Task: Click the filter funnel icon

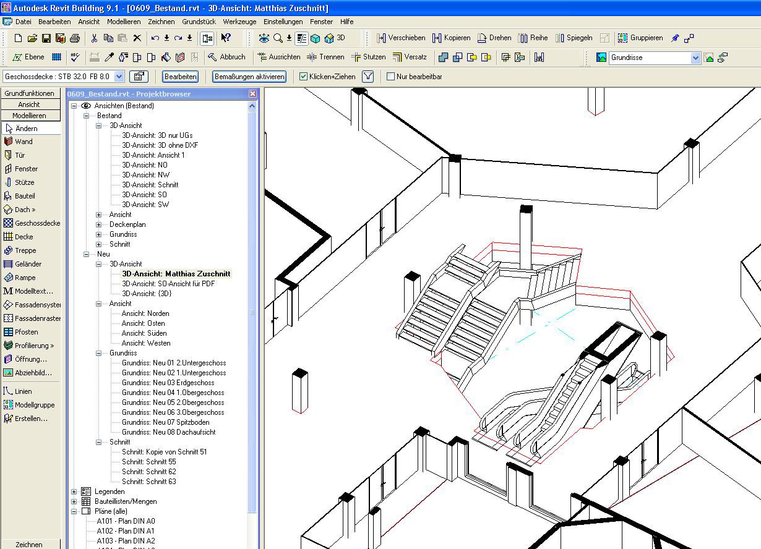Action: (x=368, y=77)
